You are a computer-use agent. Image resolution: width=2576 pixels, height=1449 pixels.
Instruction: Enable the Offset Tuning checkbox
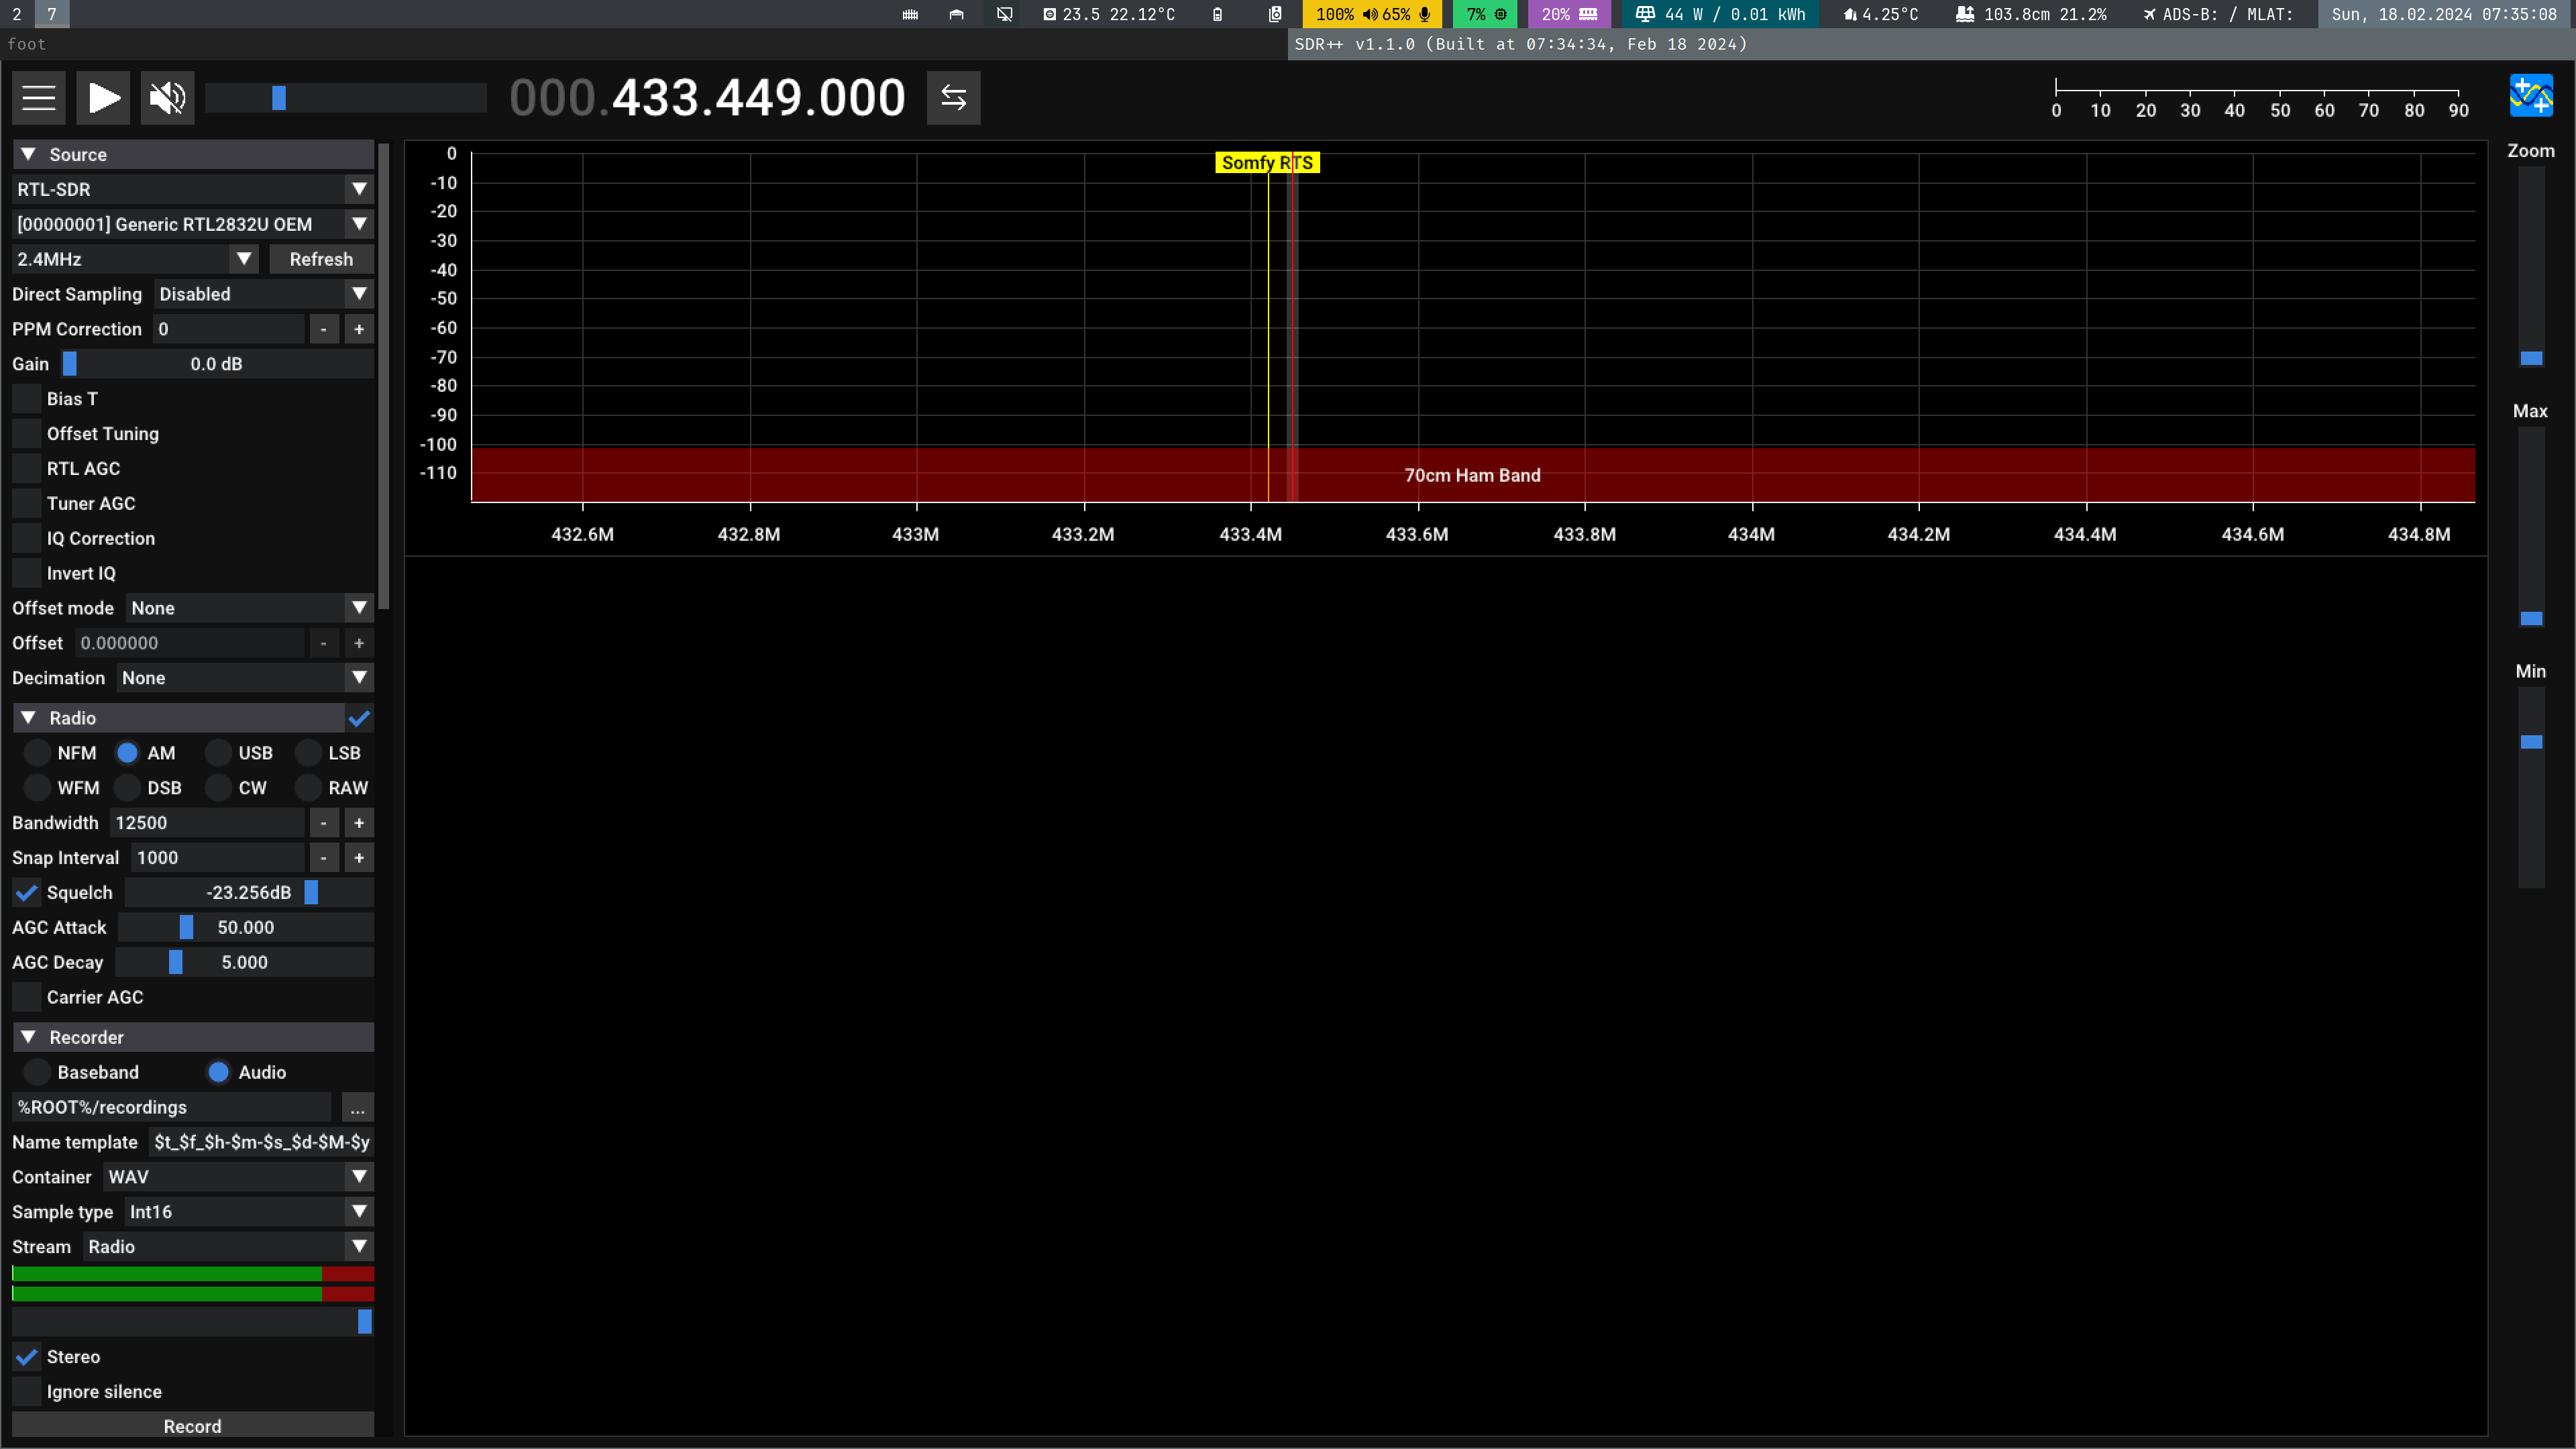point(27,434)
